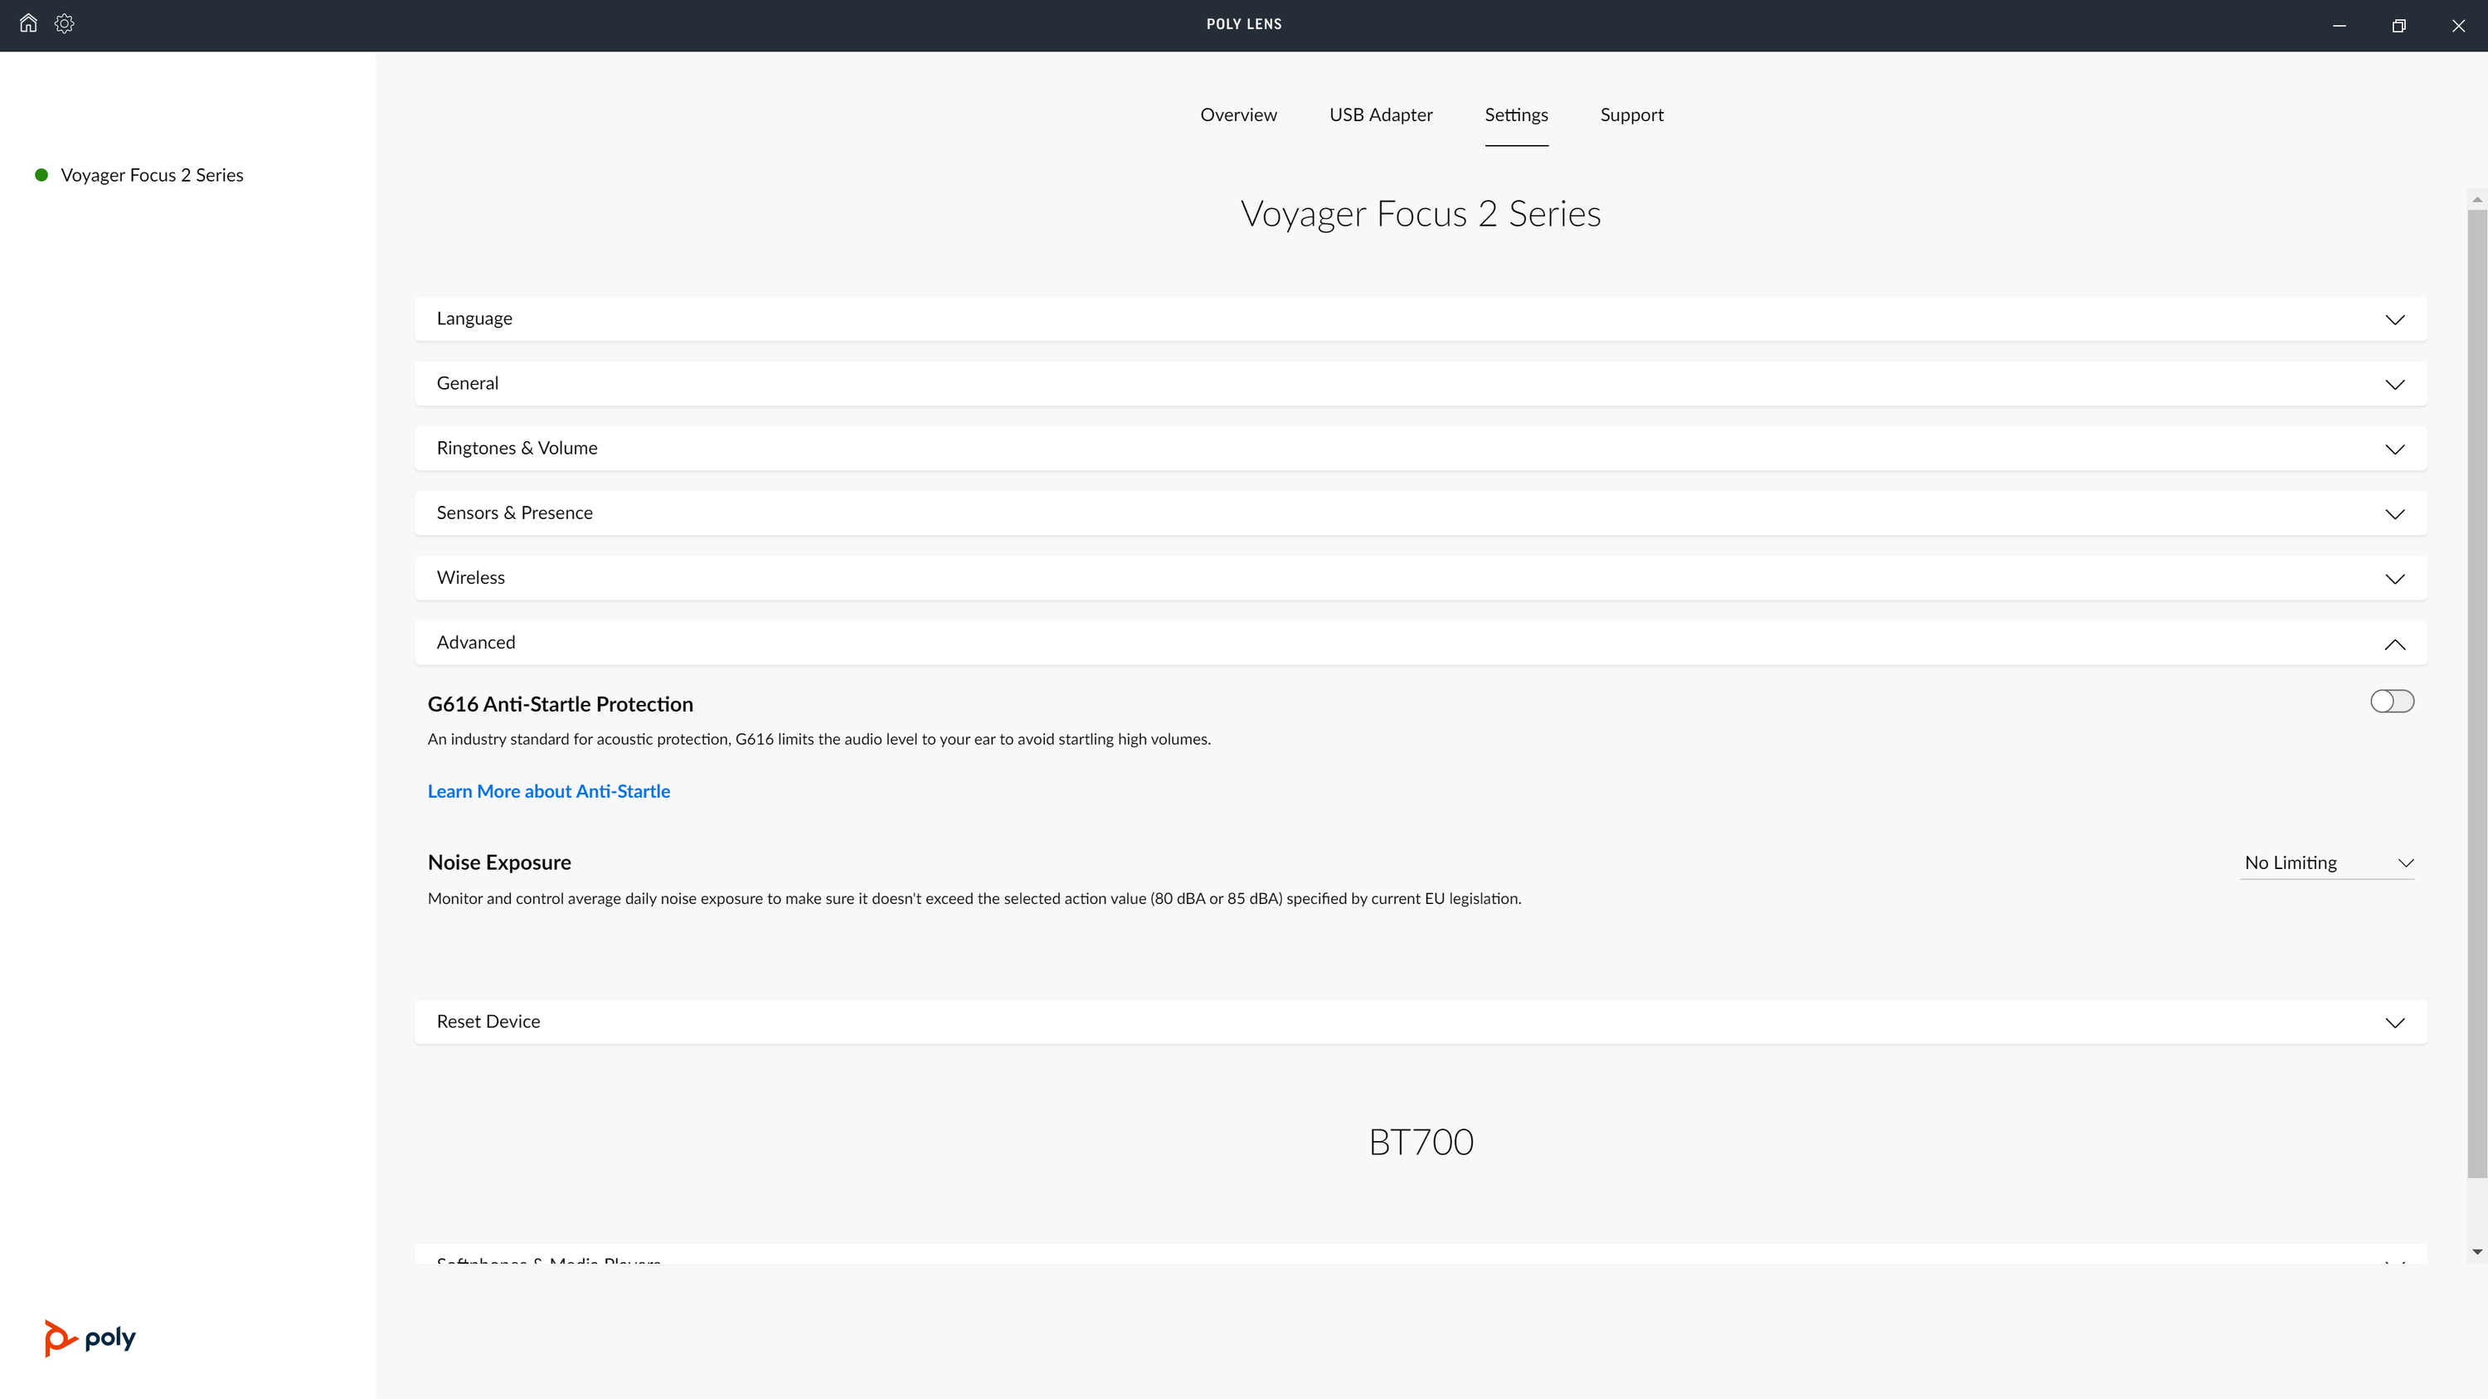2488x1399 pixels.
Task: Click the home icon in title bar
Action: click(28, 23)
